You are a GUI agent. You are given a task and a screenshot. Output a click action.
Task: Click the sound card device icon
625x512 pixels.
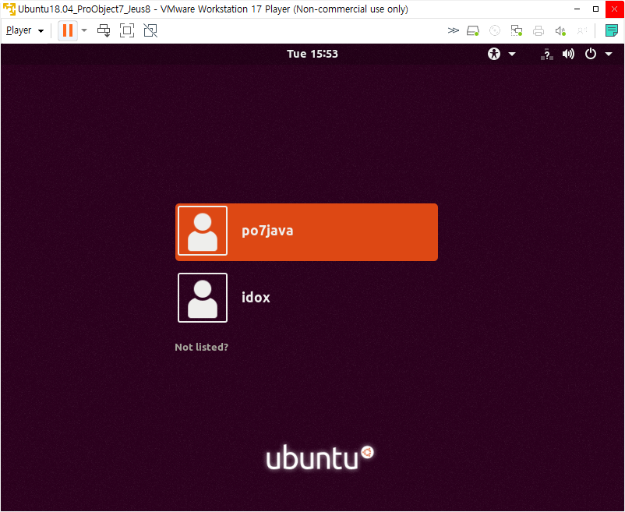(x=560, y=30)
